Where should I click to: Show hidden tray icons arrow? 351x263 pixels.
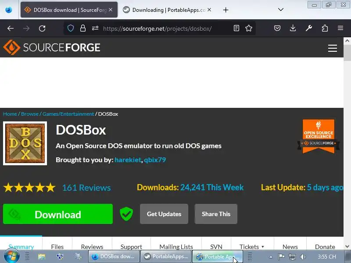tap(271, 257)
